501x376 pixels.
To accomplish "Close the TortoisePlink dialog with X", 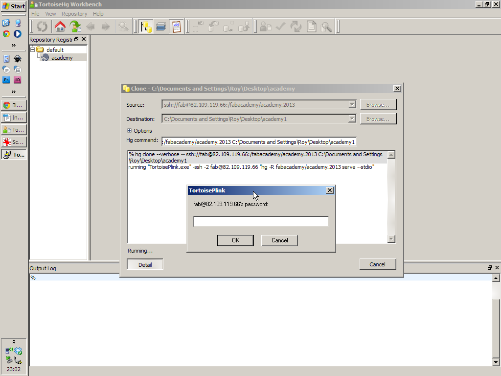I will click(x=329, y=190).
